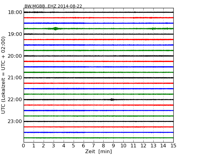The image size is (197, 158).
Task: Select the 19:00 y-axis tick label
Action: [x=15, y=34]
